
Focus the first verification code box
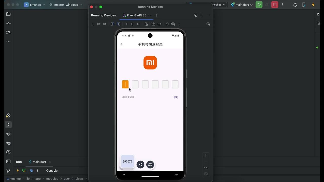click(125, 84)
